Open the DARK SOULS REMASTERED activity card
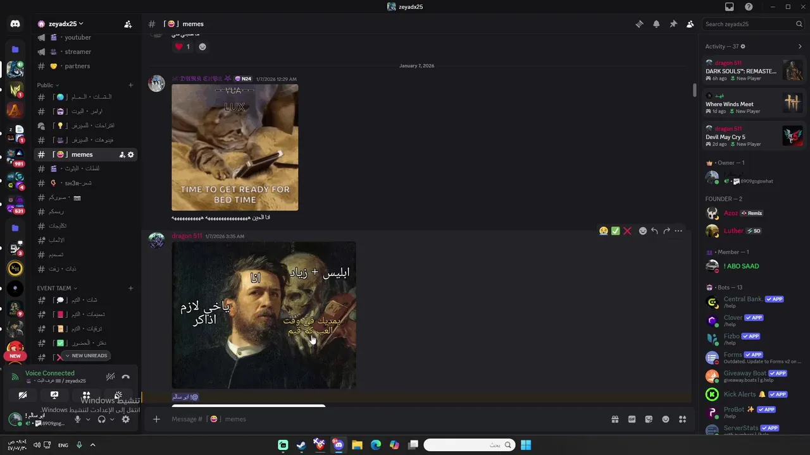The width and height of the screenshot is (810, 455). click(x=754, y=70)
